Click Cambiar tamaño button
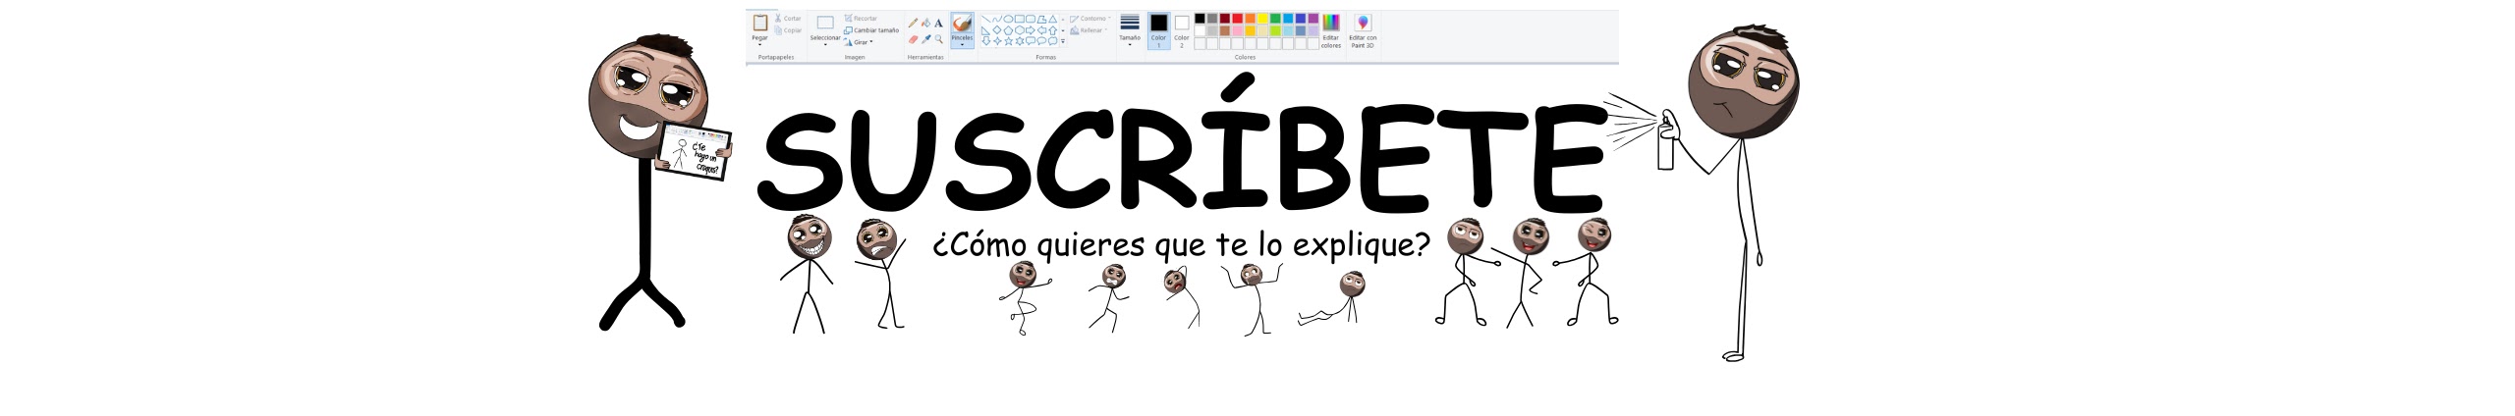 [875, 30]
